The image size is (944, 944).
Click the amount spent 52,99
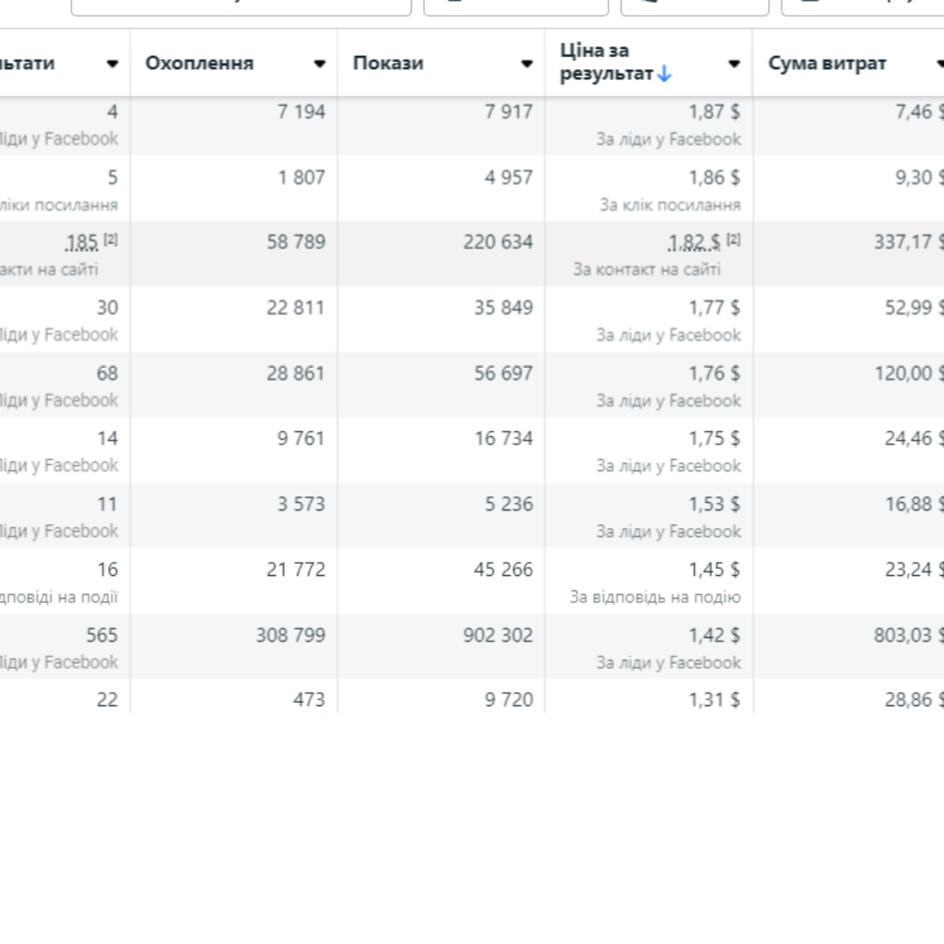913,308
